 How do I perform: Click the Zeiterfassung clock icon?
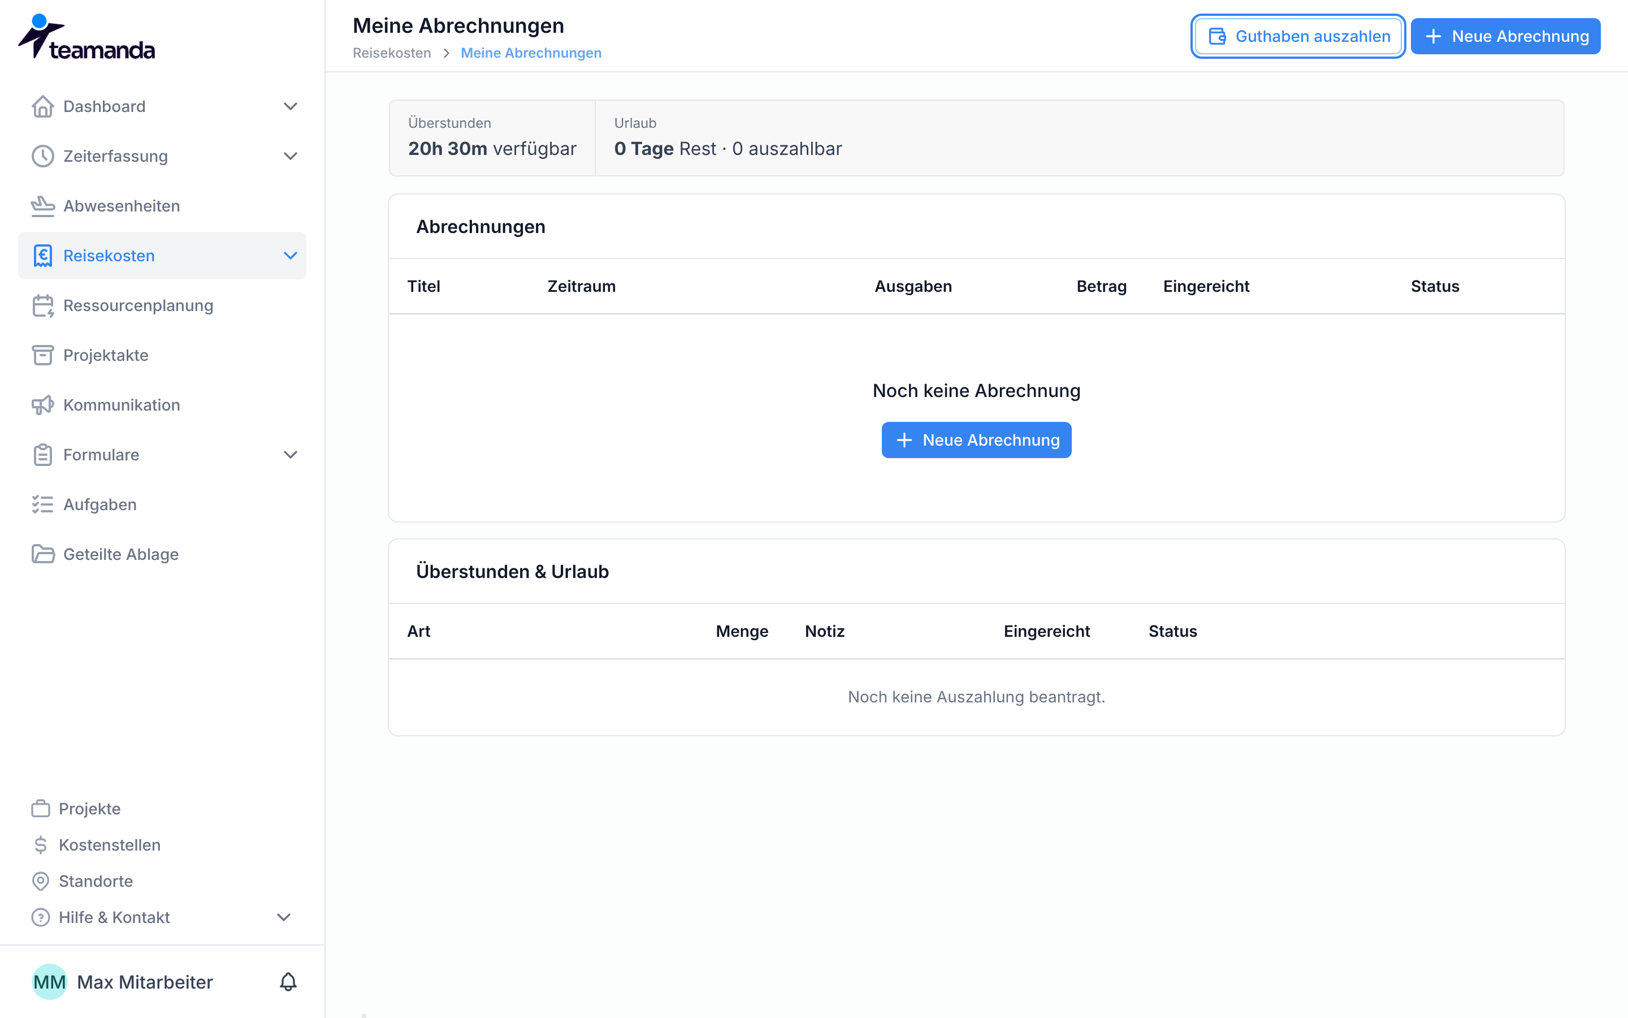tap(42, 156)
